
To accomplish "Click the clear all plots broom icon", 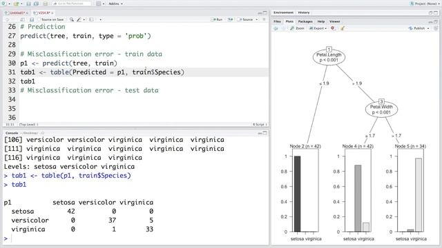I will coord(343,28).
